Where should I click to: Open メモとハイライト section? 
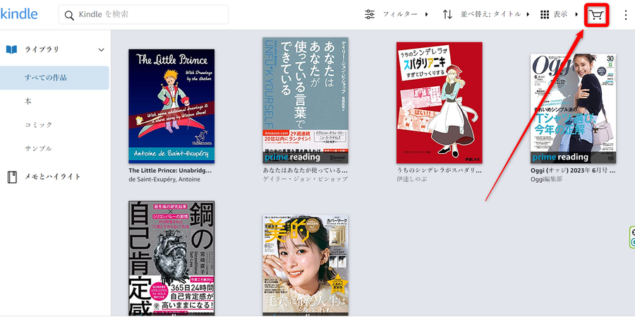click(x=53, y=177)
